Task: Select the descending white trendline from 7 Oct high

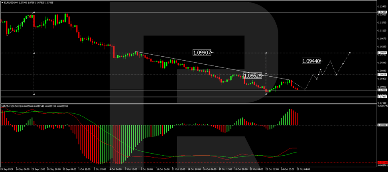Action: (x=213, y=66)
